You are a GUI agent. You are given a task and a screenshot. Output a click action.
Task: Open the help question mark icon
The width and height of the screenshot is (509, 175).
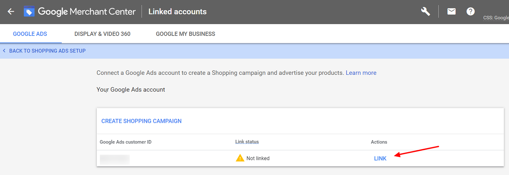tap(470, 12)
